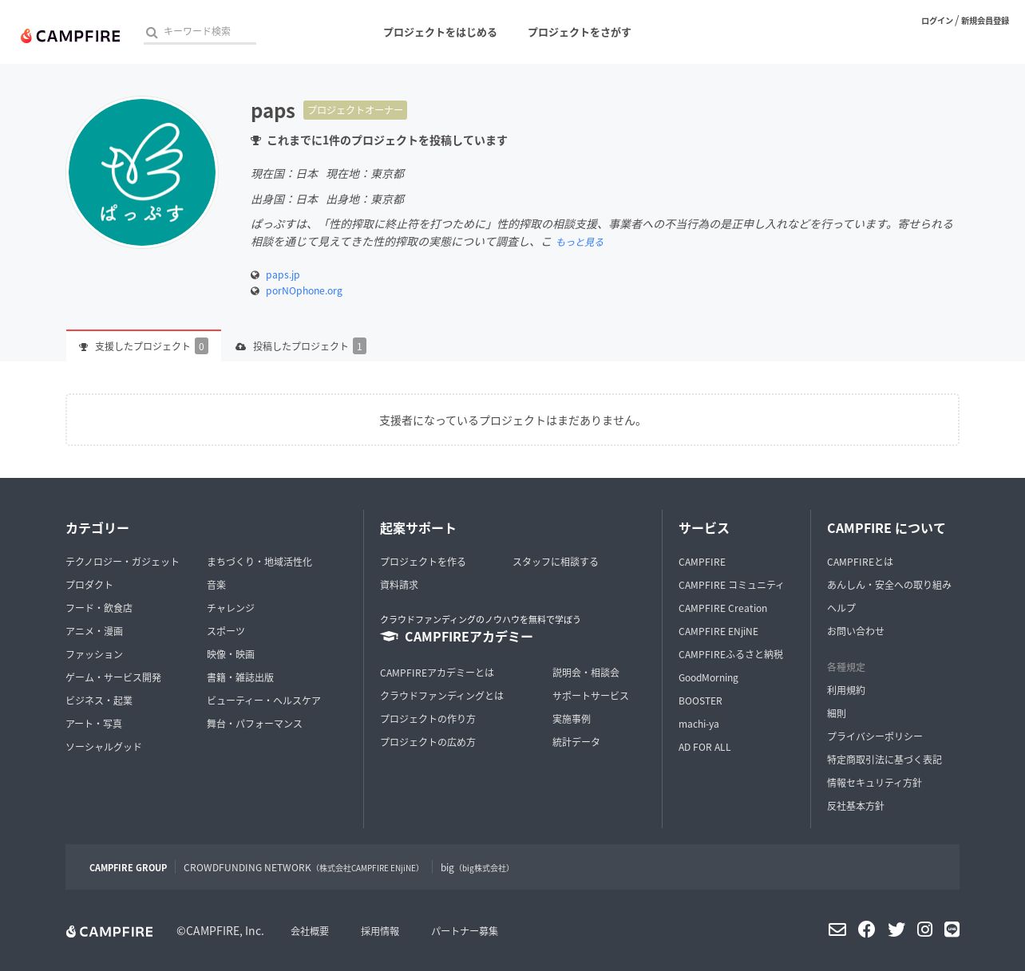Open フード・飲食店 category link

99,608
